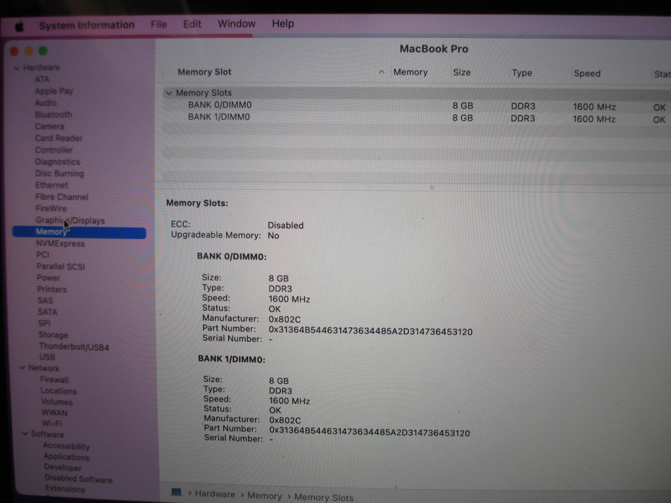Click the BANK 1/DIMM0 part number value

point(370,432)
